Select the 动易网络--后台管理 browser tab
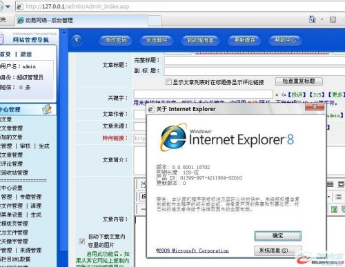This screenshot has width=345, height=267. (81, 20)
